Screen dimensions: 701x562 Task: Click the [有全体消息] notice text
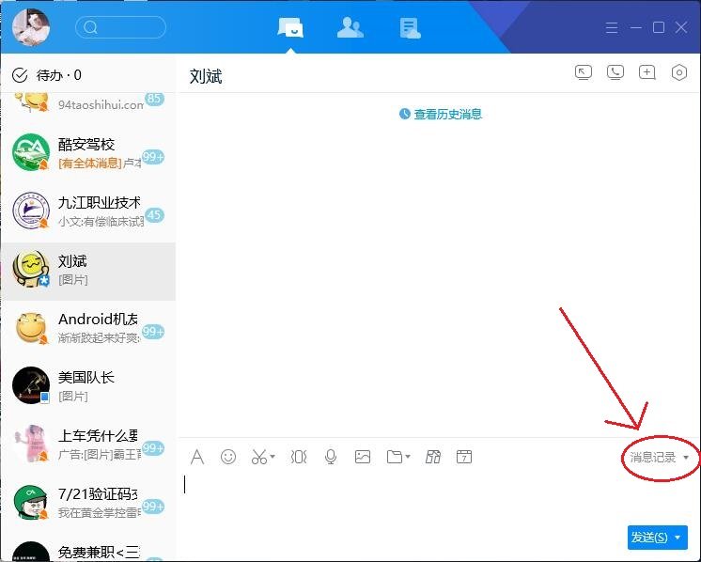point(90,164)
